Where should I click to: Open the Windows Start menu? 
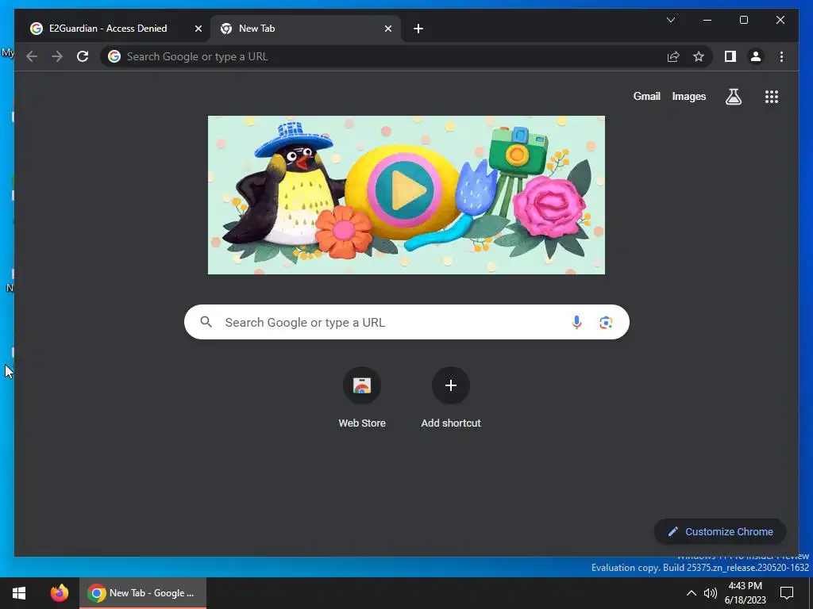click(x=19, y=593)
